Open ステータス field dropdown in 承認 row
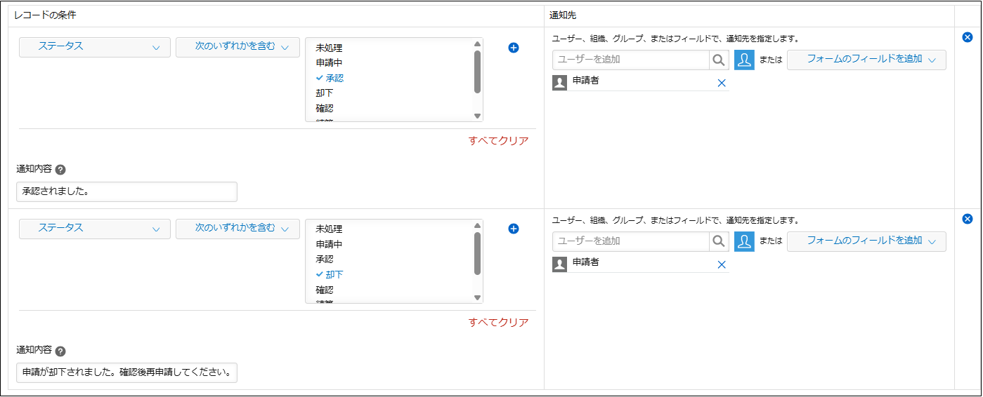Image resolution: width=983 pixels, height=397 pixels. click(x=95, y=47)
